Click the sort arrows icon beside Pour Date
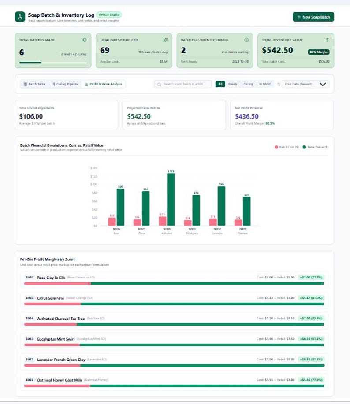 point(279,84)
